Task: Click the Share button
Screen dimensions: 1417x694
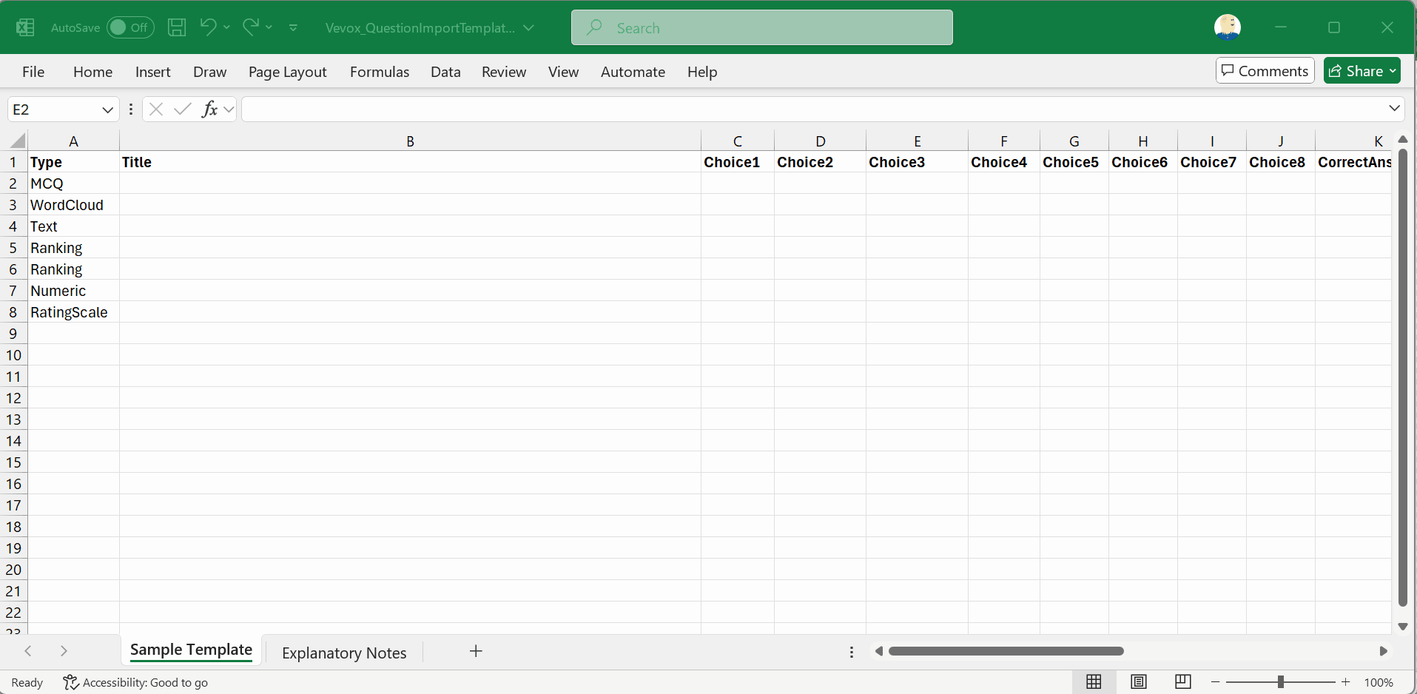Action: (1362, 70)
